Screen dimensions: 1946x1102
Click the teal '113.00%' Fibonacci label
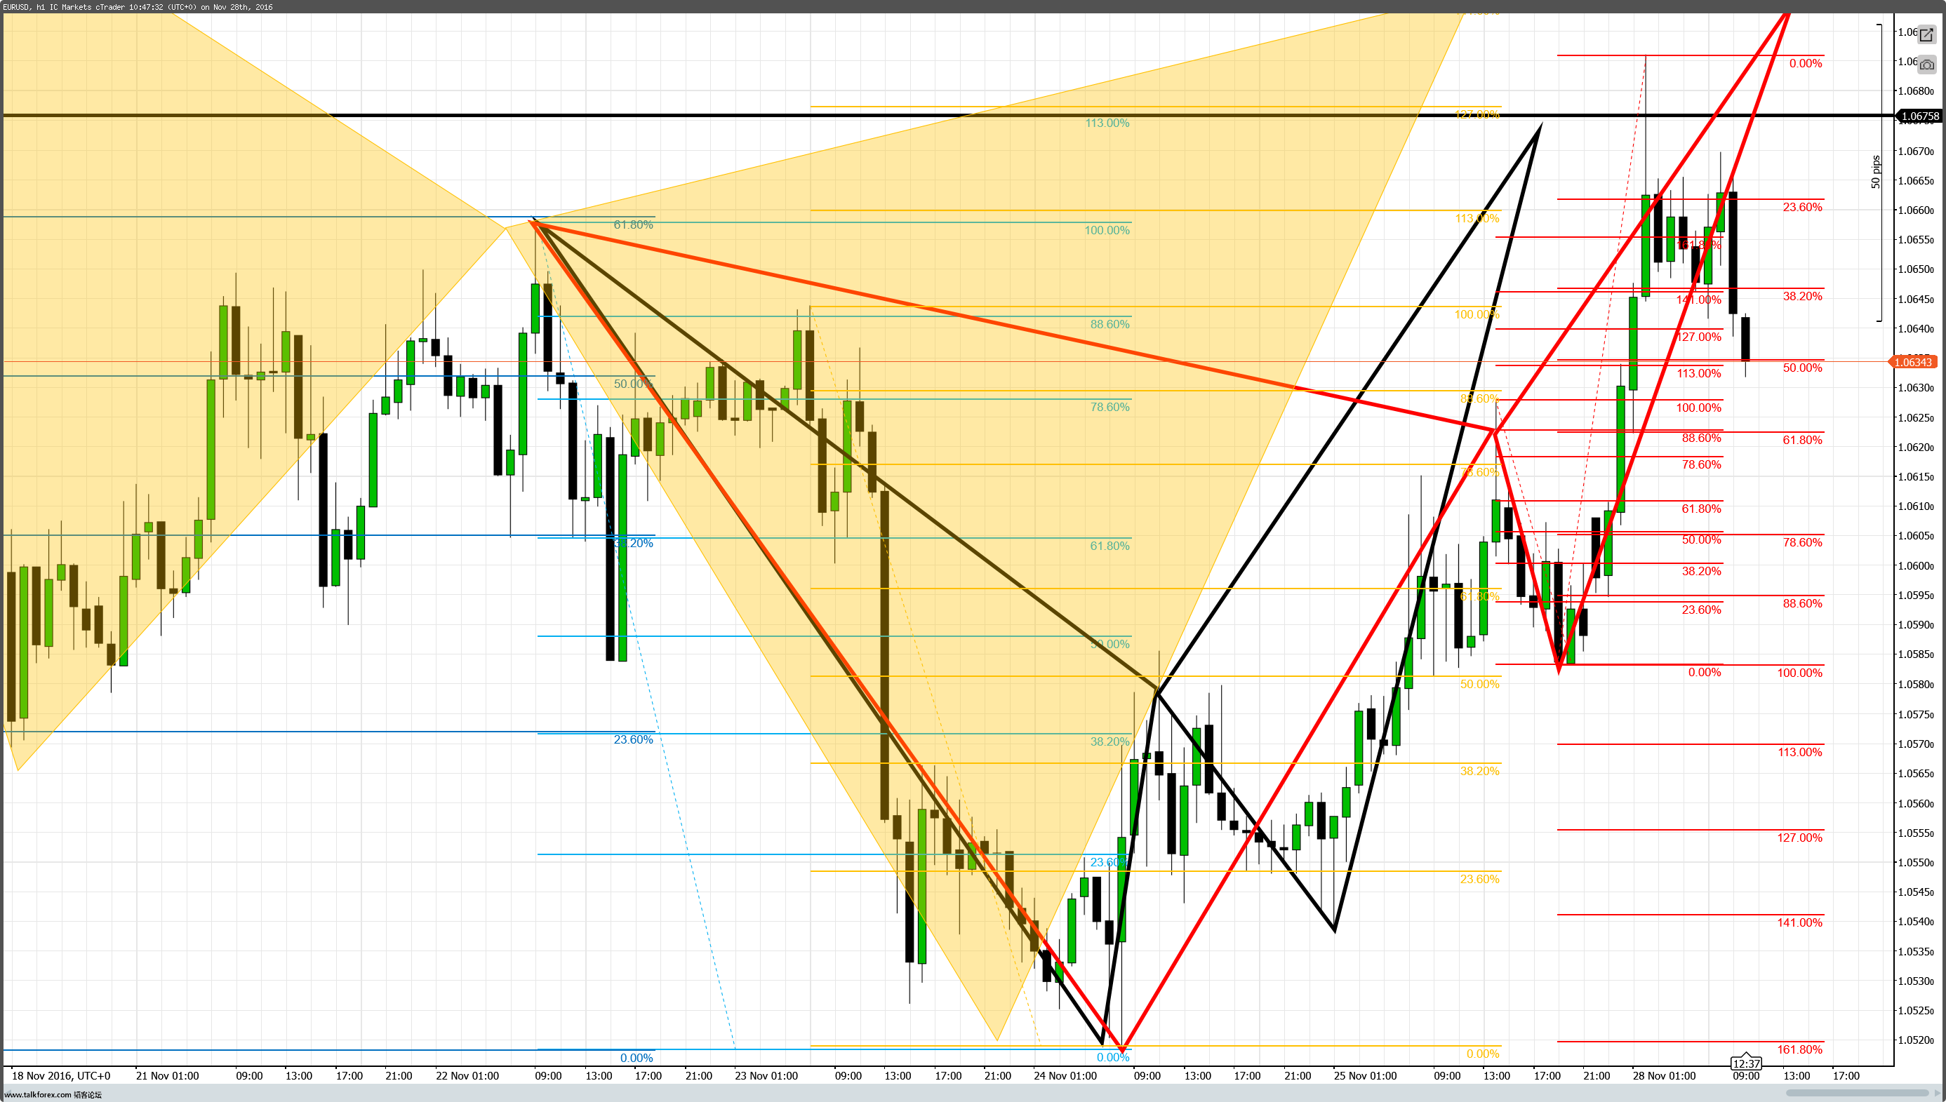[x=1107, y=123]
